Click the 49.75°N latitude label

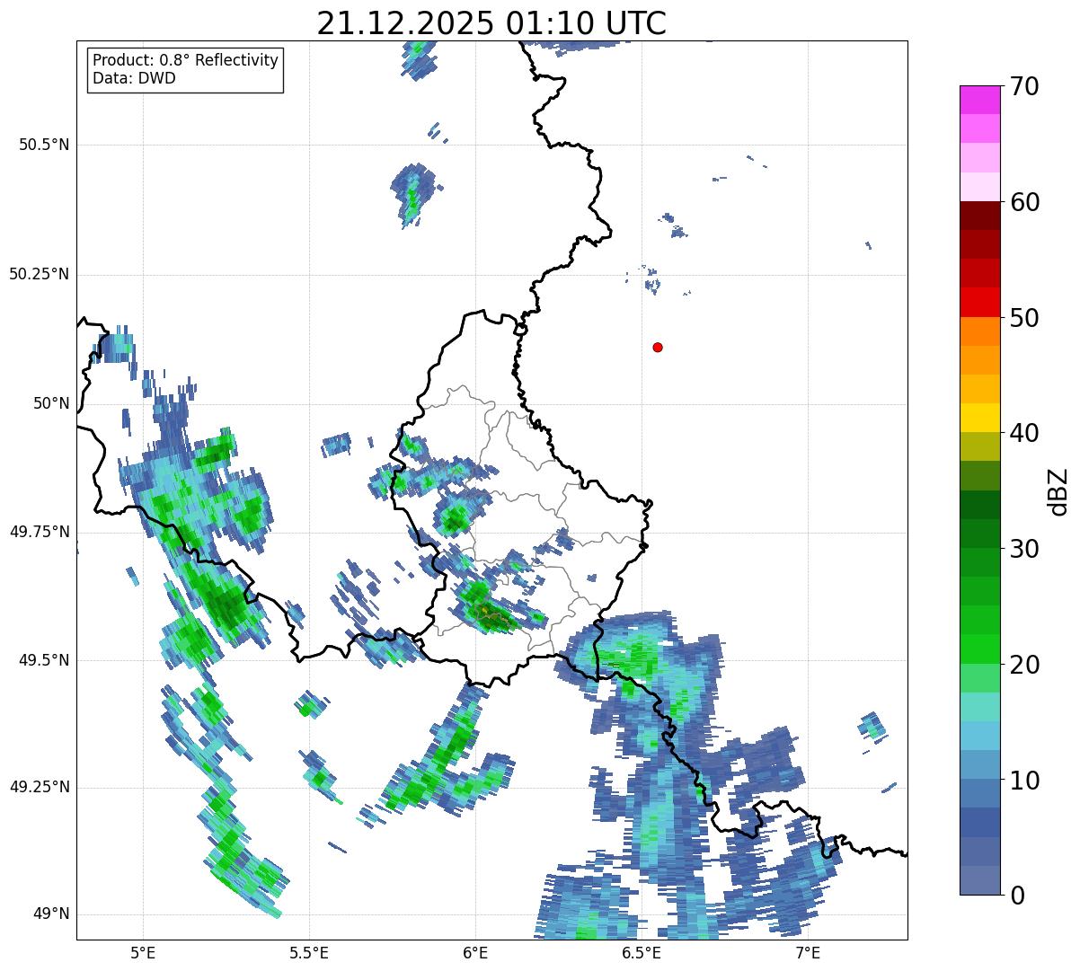(39, 532)
